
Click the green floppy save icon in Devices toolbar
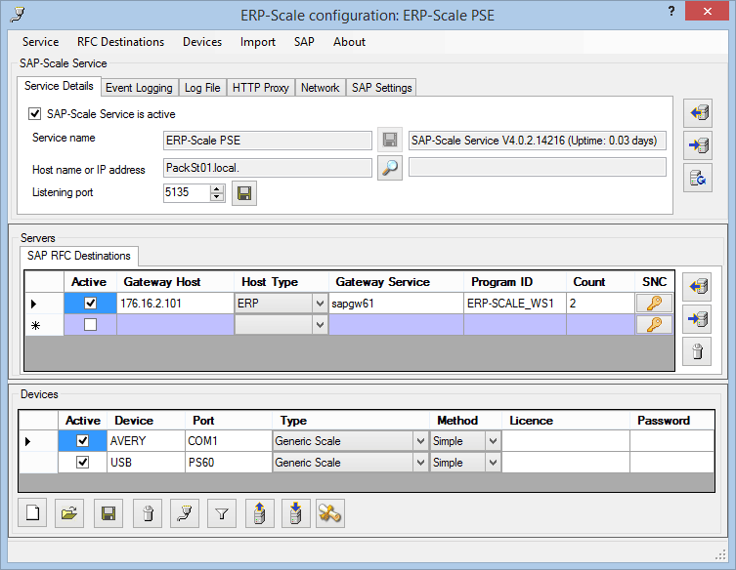108,513
